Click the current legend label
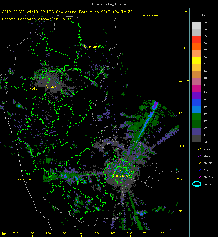The width and height of the screenshot is (218, 237). coord(209,184)
